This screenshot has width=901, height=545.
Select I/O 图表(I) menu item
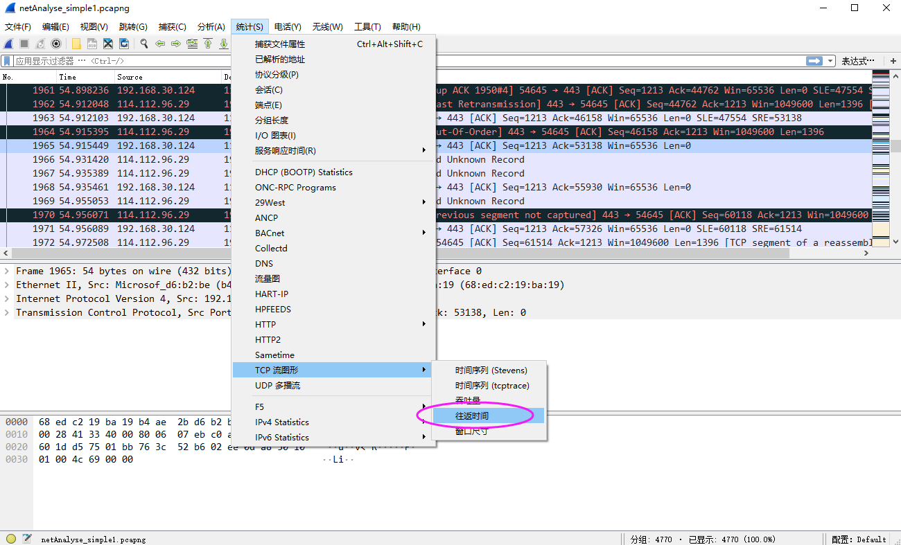[x=334, y=135]
